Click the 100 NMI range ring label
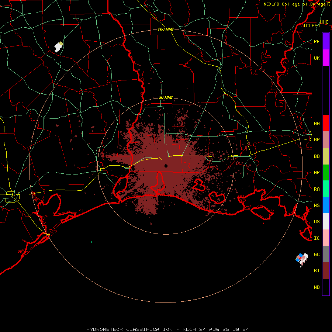The width and height of the screenshot is (332, 332). click(x=166, y=29)
